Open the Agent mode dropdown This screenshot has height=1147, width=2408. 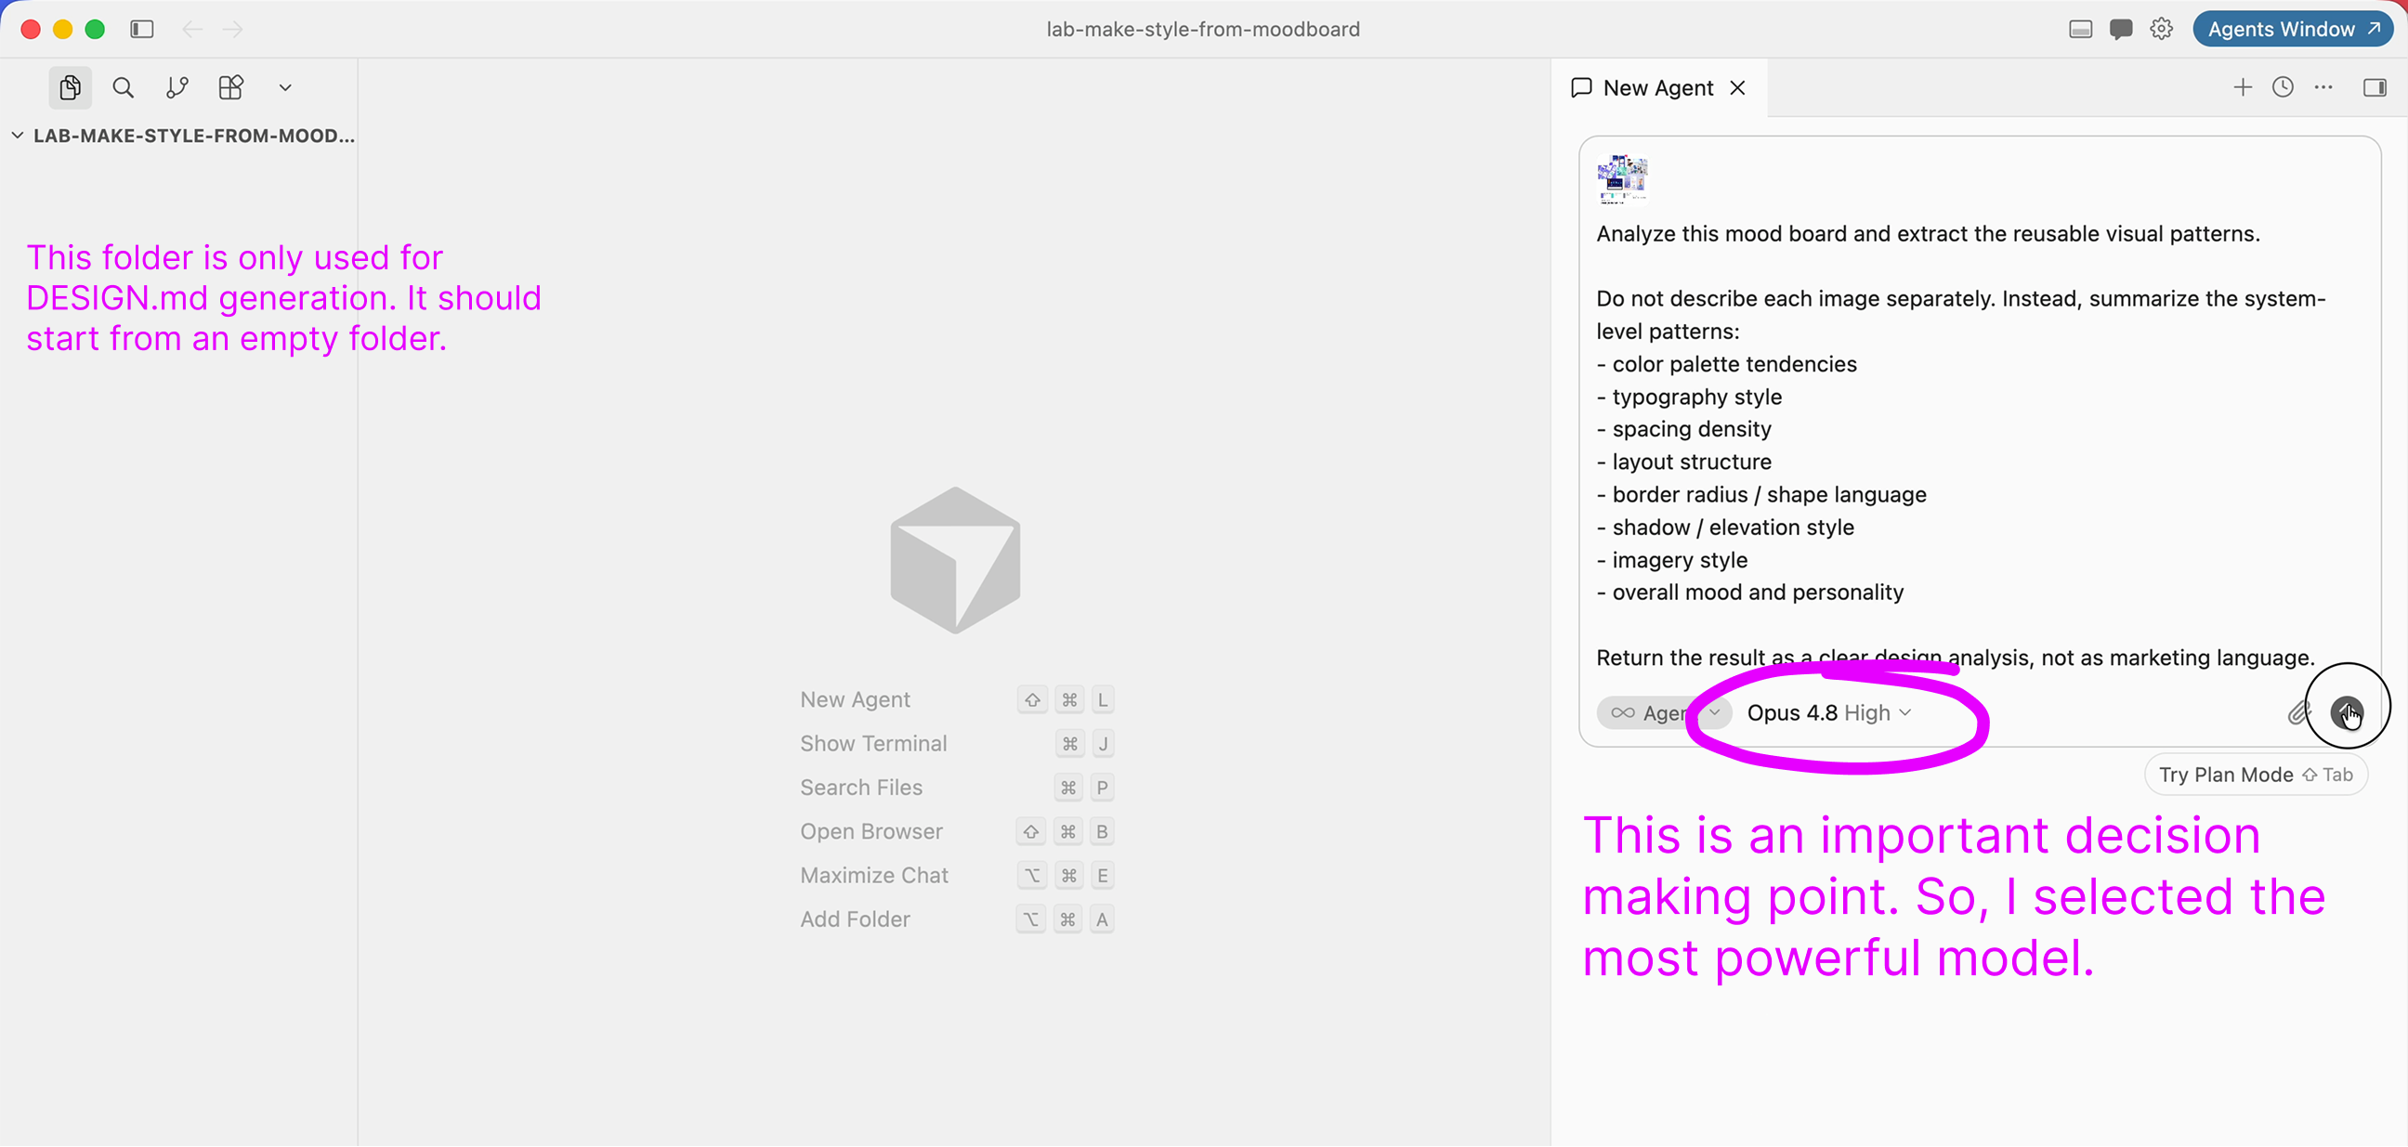(1664, 713)
